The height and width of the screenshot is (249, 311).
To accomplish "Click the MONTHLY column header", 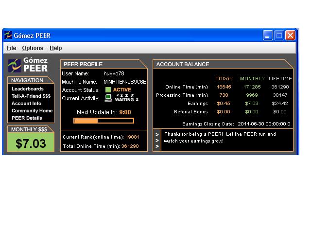I will click(x=253, y=79).
